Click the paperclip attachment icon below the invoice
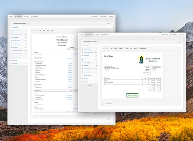The height and width of the screenshot is (141, 193). [102, 104]
